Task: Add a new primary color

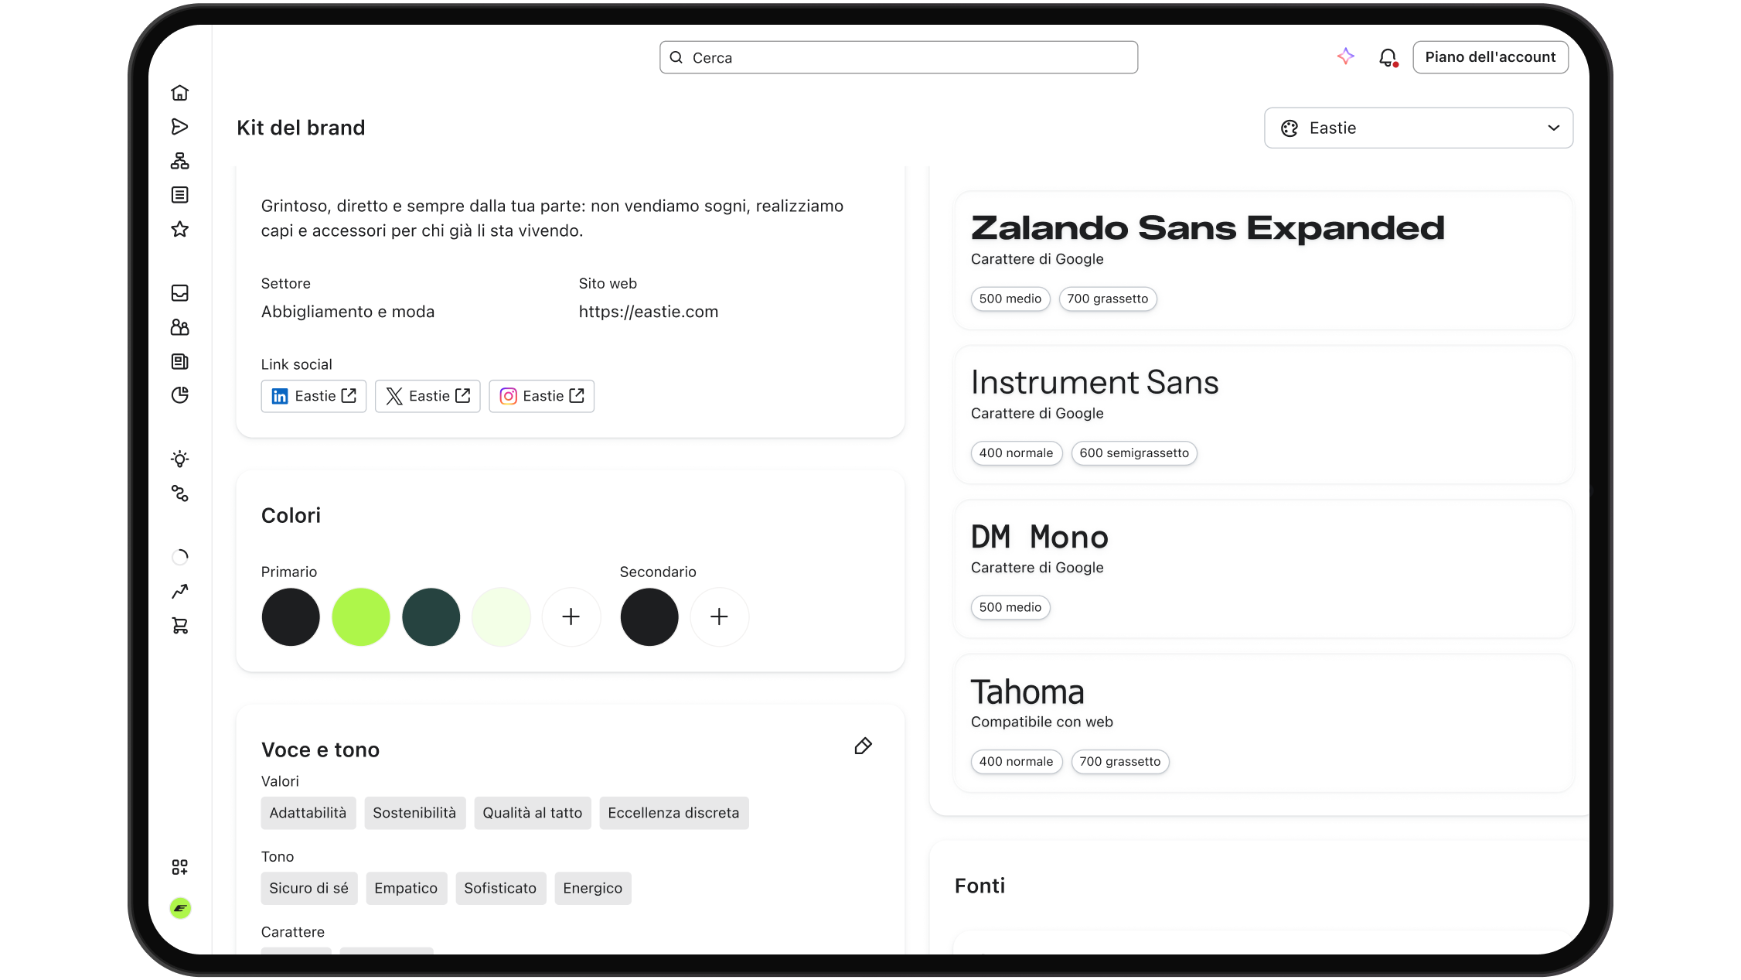Action: 571,617
